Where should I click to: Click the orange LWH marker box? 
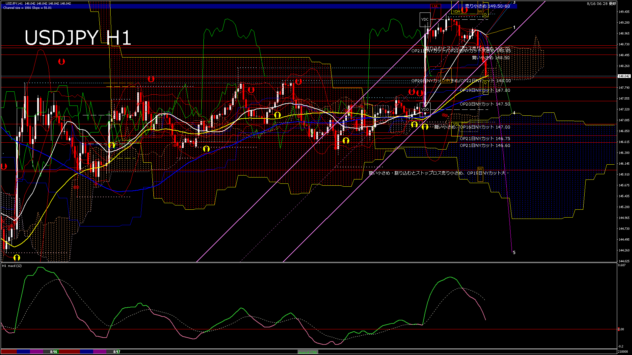[x=446, y=81]
